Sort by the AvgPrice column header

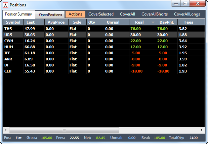point(56,22)
